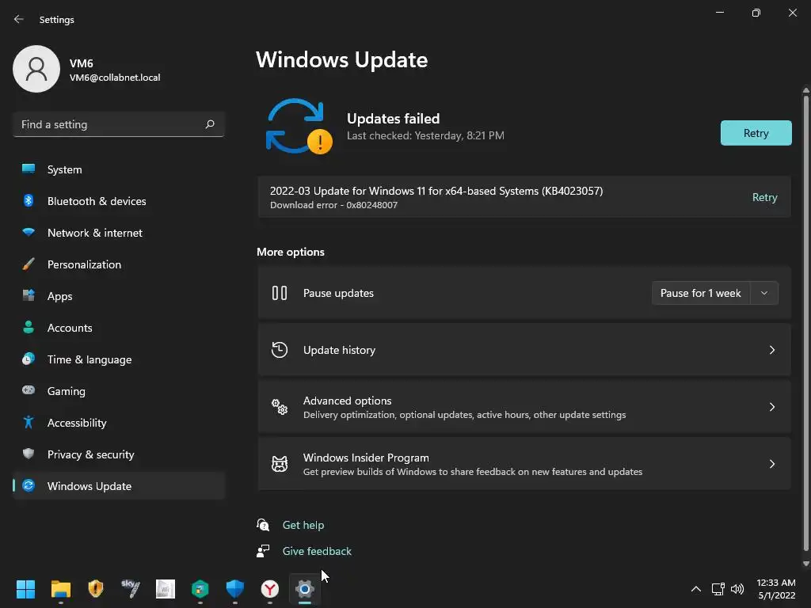Go back using the Settings back arrow
Viewport: 811px width, 608px height.
click(x=19, y=19)
